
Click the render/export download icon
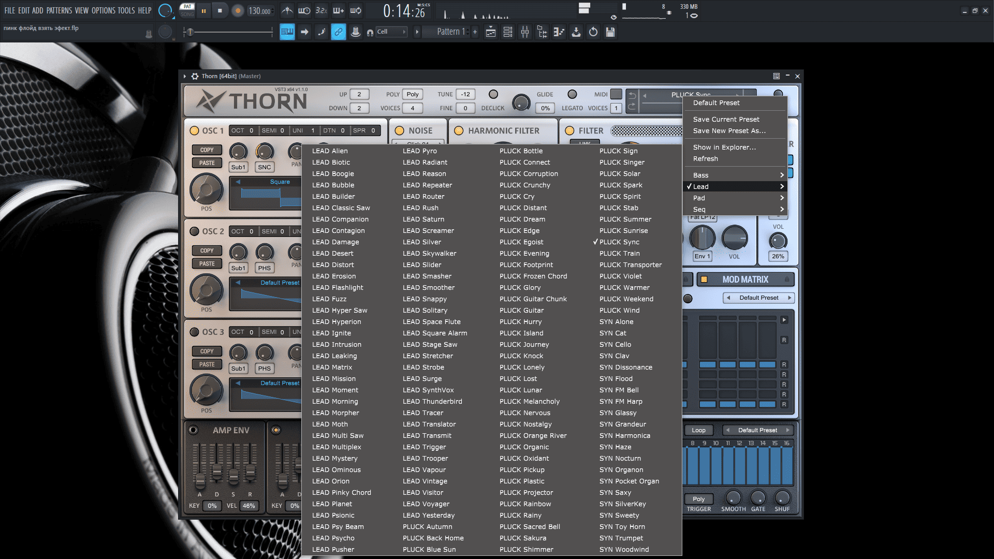(x=576, y=32)
